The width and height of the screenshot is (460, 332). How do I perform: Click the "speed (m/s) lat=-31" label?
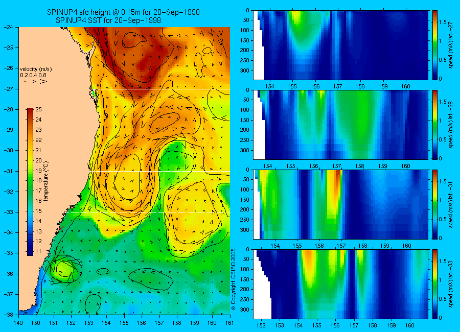[451, 205]
